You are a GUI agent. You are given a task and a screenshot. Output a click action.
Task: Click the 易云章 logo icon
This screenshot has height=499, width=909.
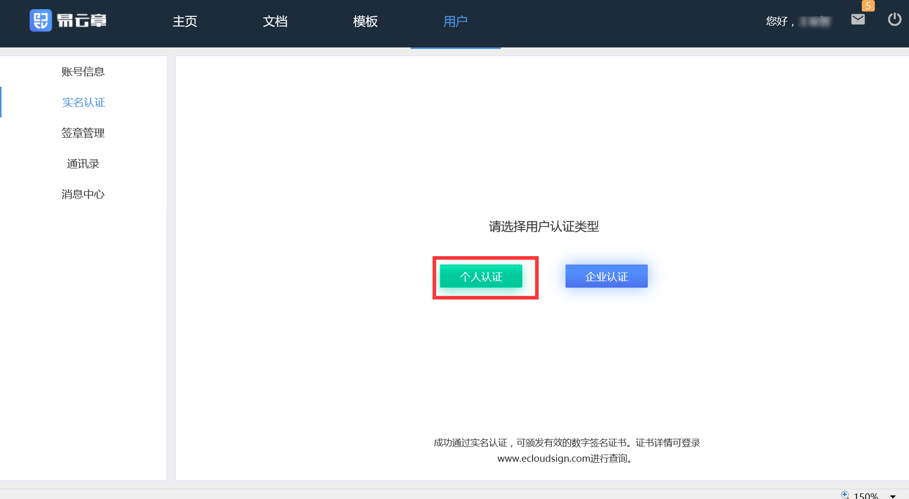point(41,21)
